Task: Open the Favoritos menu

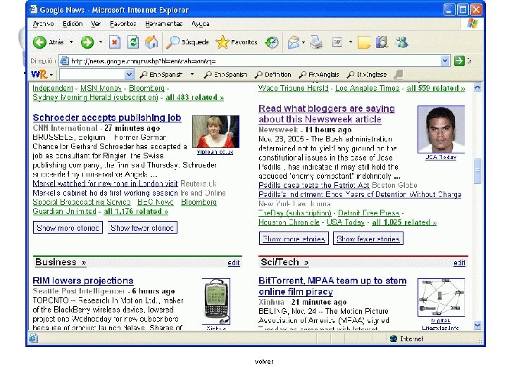Action: tap(123, 24)
